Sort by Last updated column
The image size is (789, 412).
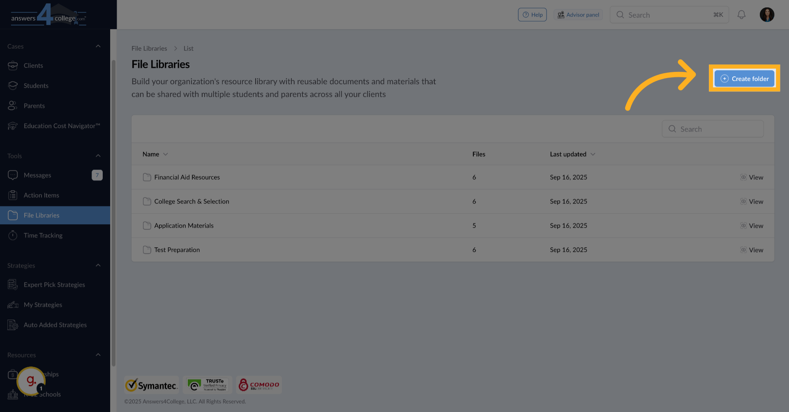572,154
